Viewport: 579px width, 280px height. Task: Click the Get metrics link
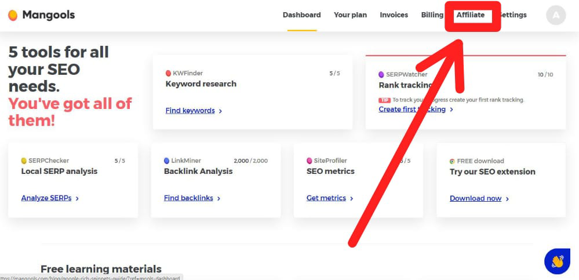point(326,198)
